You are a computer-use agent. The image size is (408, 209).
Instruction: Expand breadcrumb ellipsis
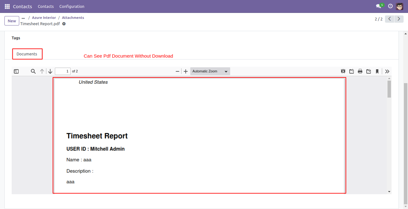23,18
